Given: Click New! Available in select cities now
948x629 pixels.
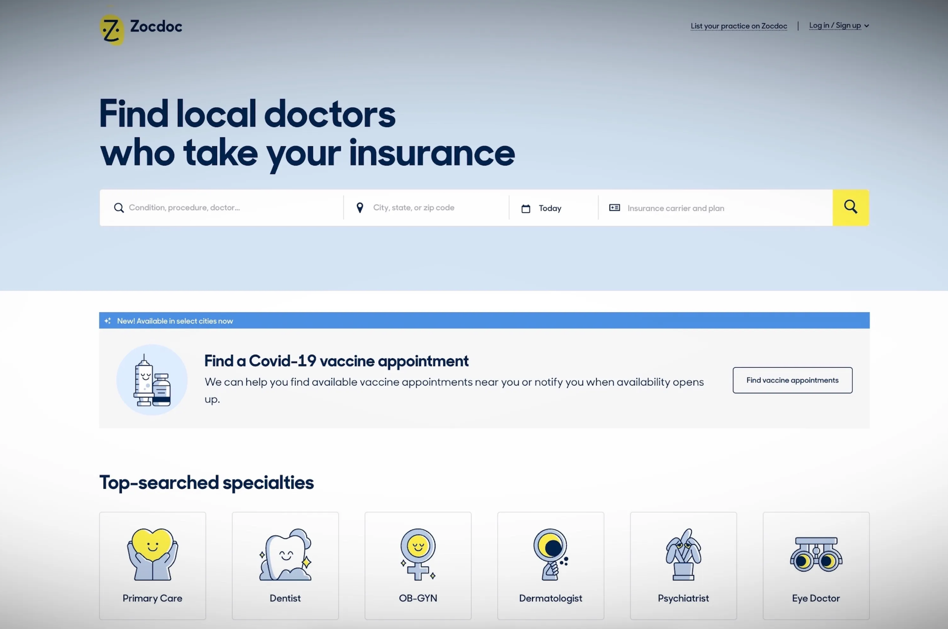Looking at the screenshot, I should [175, 321].
